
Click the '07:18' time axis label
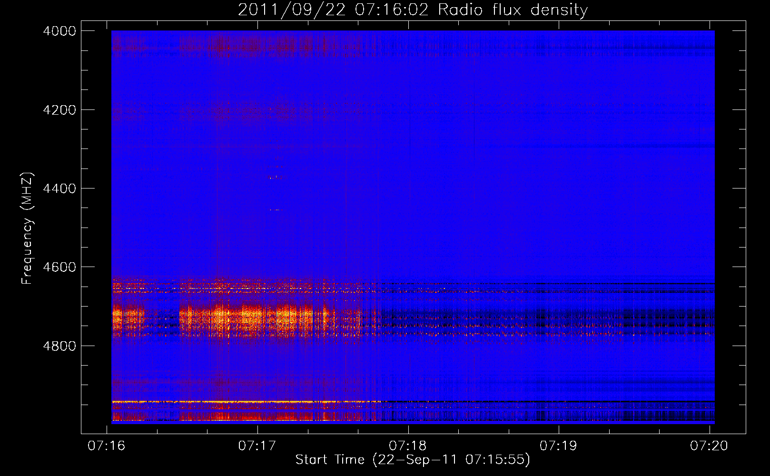coord(408,446)
